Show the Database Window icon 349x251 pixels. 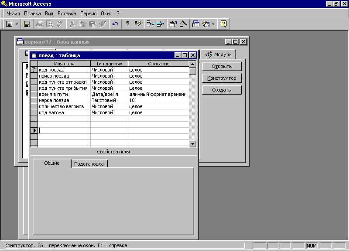tap(195, 24)
